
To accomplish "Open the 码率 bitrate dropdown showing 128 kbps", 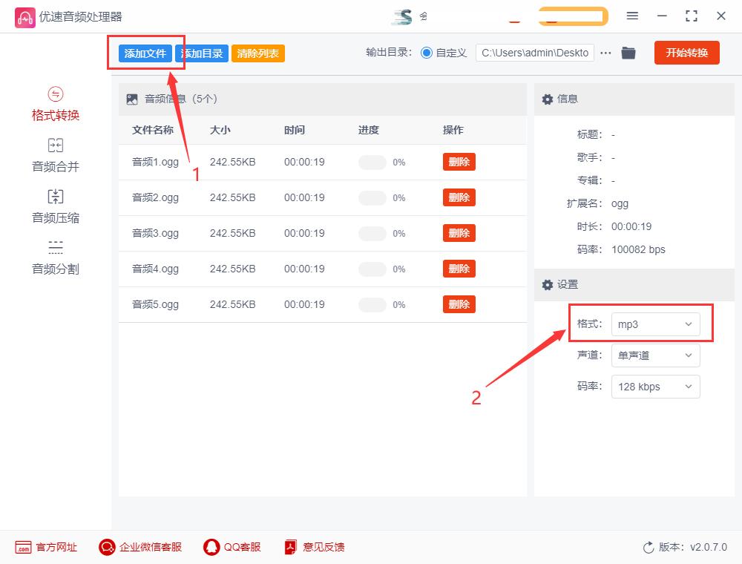I will tap(655, 386).
